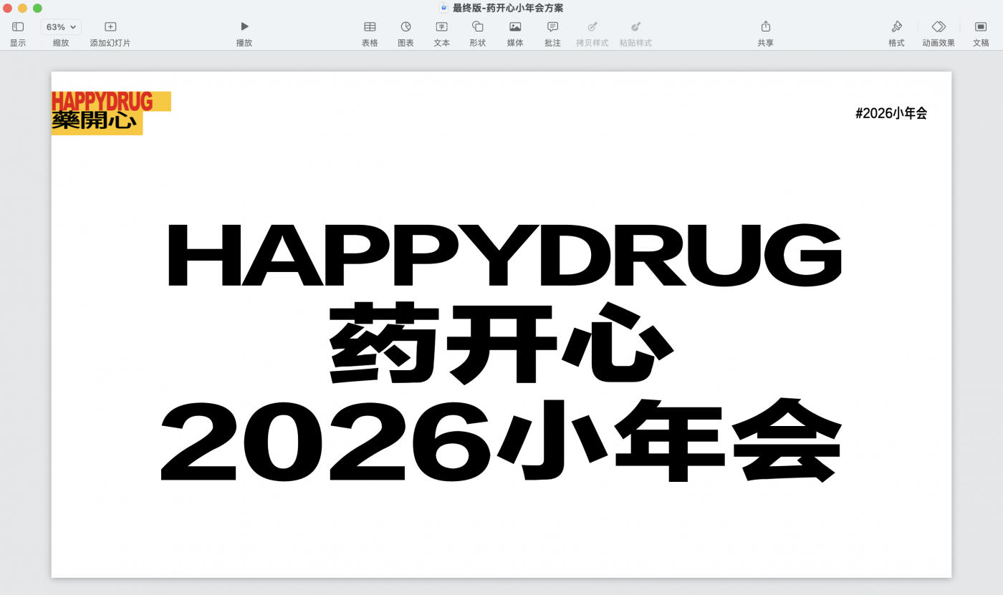
Task: Select the #2026小年会 hashtag text
Action: [891, 113]
